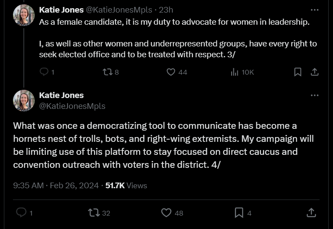Viewport: 333px width, 229px height.
Task: View the 51.7K Views details
Action: coord(126,185)
